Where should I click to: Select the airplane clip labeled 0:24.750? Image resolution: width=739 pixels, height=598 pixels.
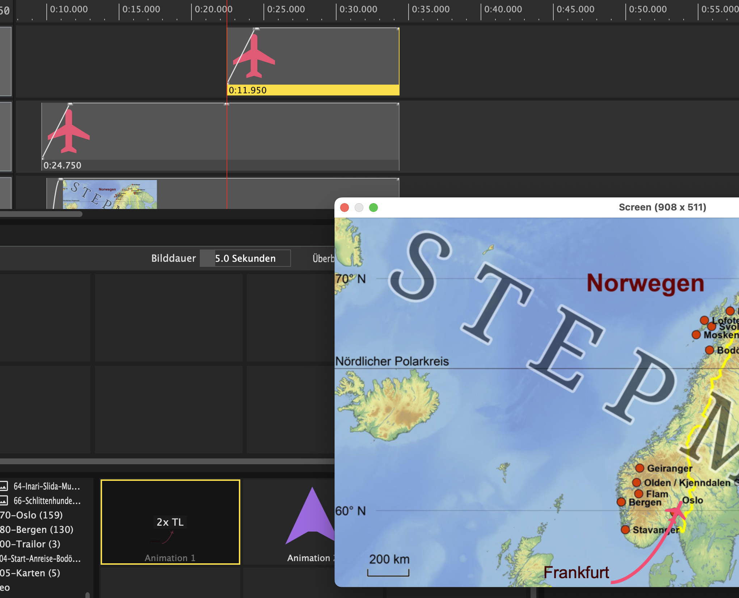tap(220, 137)
